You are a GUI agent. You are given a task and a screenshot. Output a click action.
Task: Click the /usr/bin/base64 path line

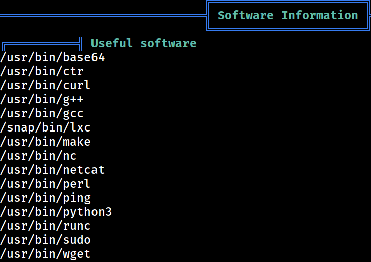click(x=52, y=57)
